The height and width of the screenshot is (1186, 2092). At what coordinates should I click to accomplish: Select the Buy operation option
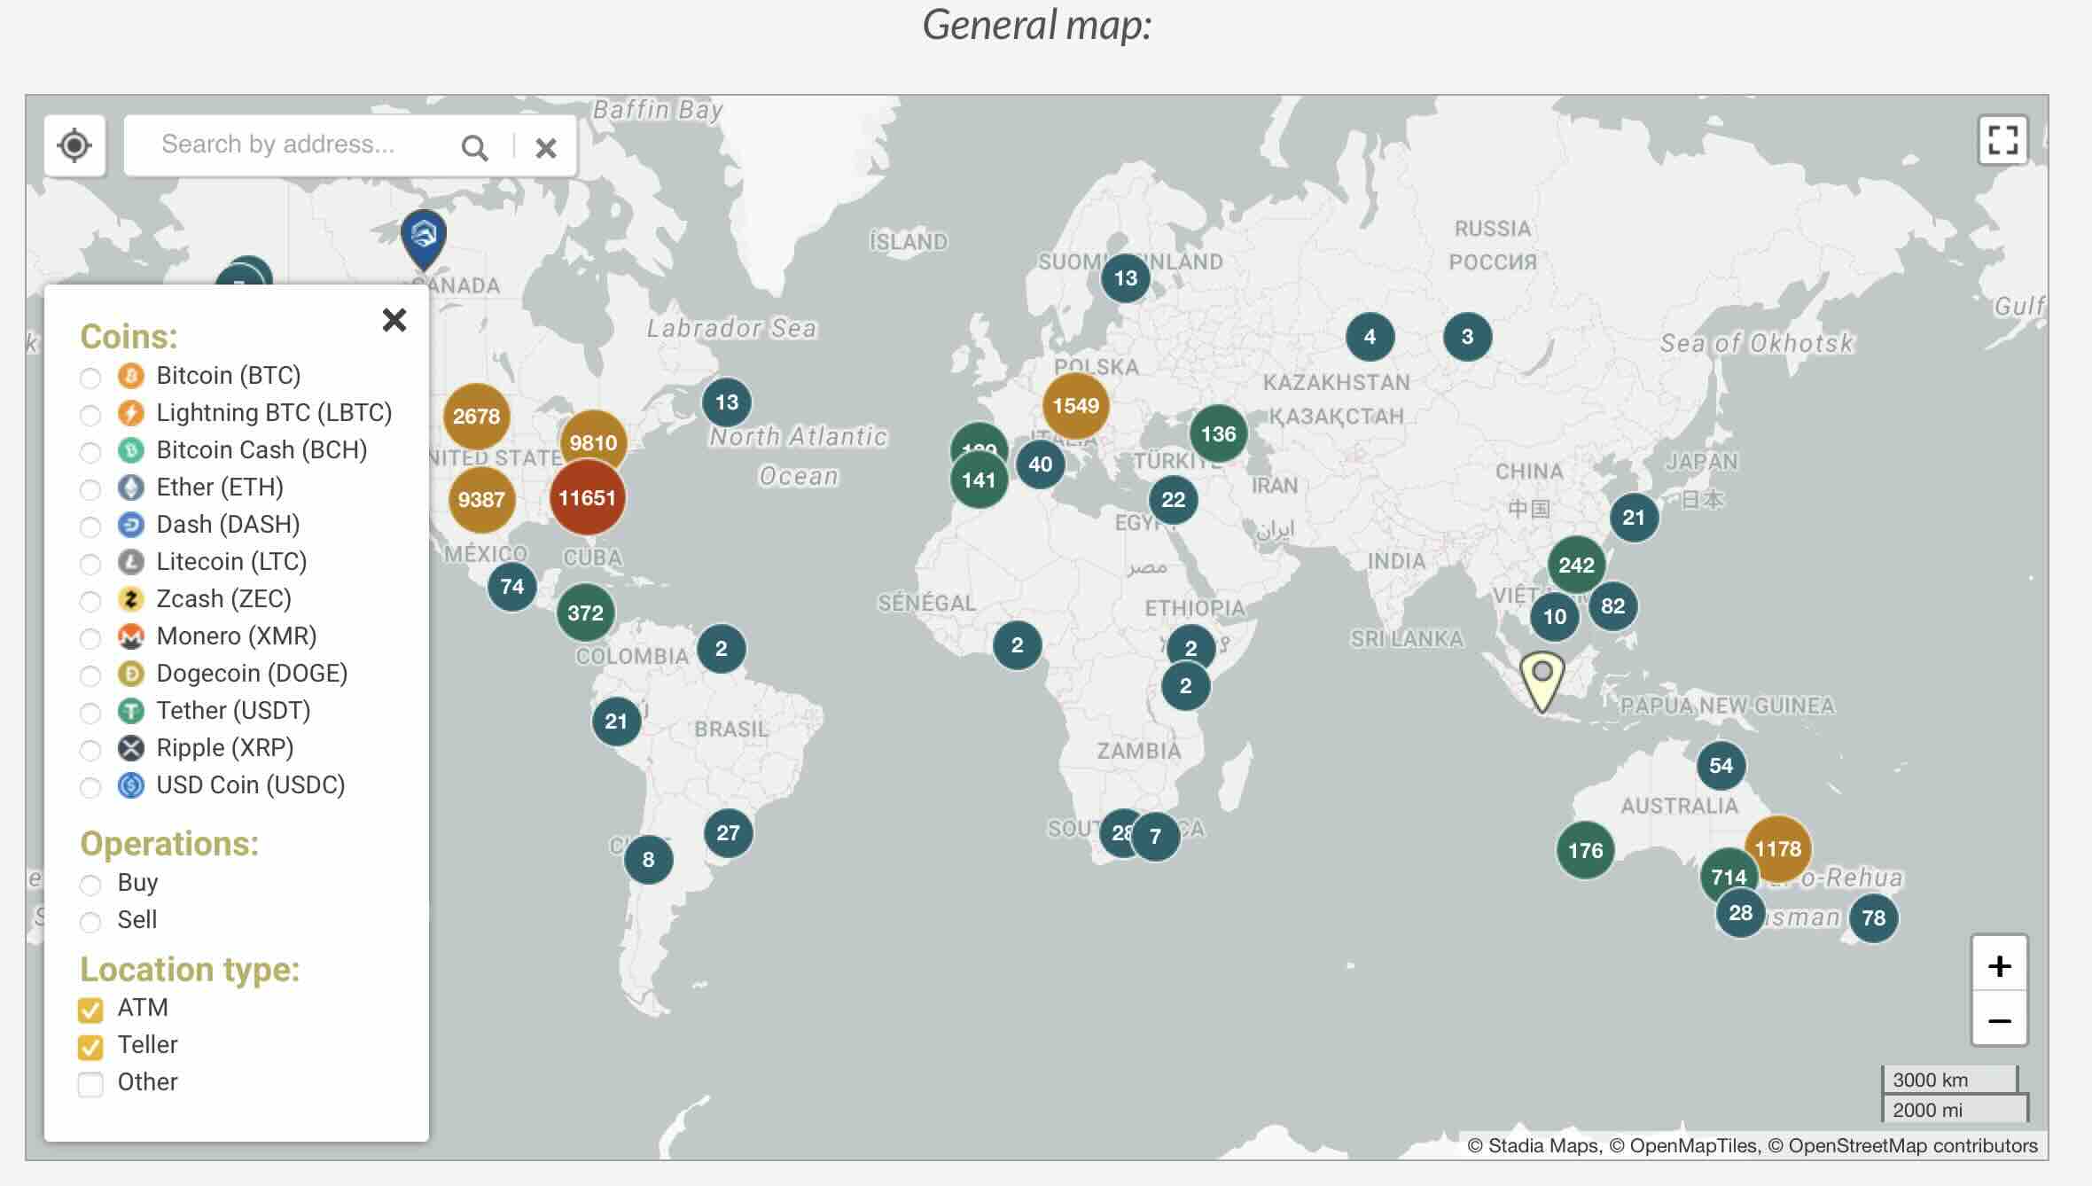(90, 885)
